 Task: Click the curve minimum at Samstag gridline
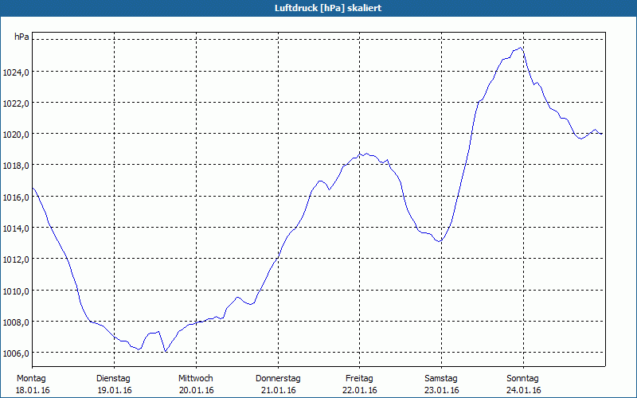coord(440,242)
